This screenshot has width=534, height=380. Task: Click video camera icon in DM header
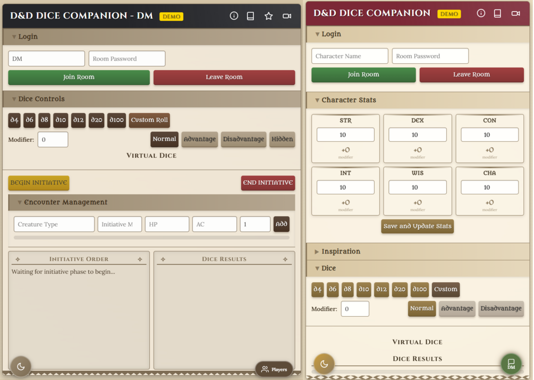(x=287, y=16)
